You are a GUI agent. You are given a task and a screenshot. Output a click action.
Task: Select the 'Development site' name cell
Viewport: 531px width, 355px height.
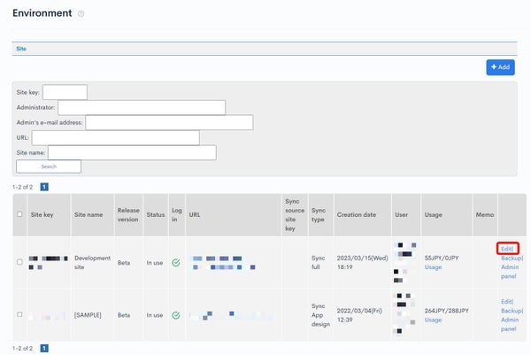coord(92,263)
